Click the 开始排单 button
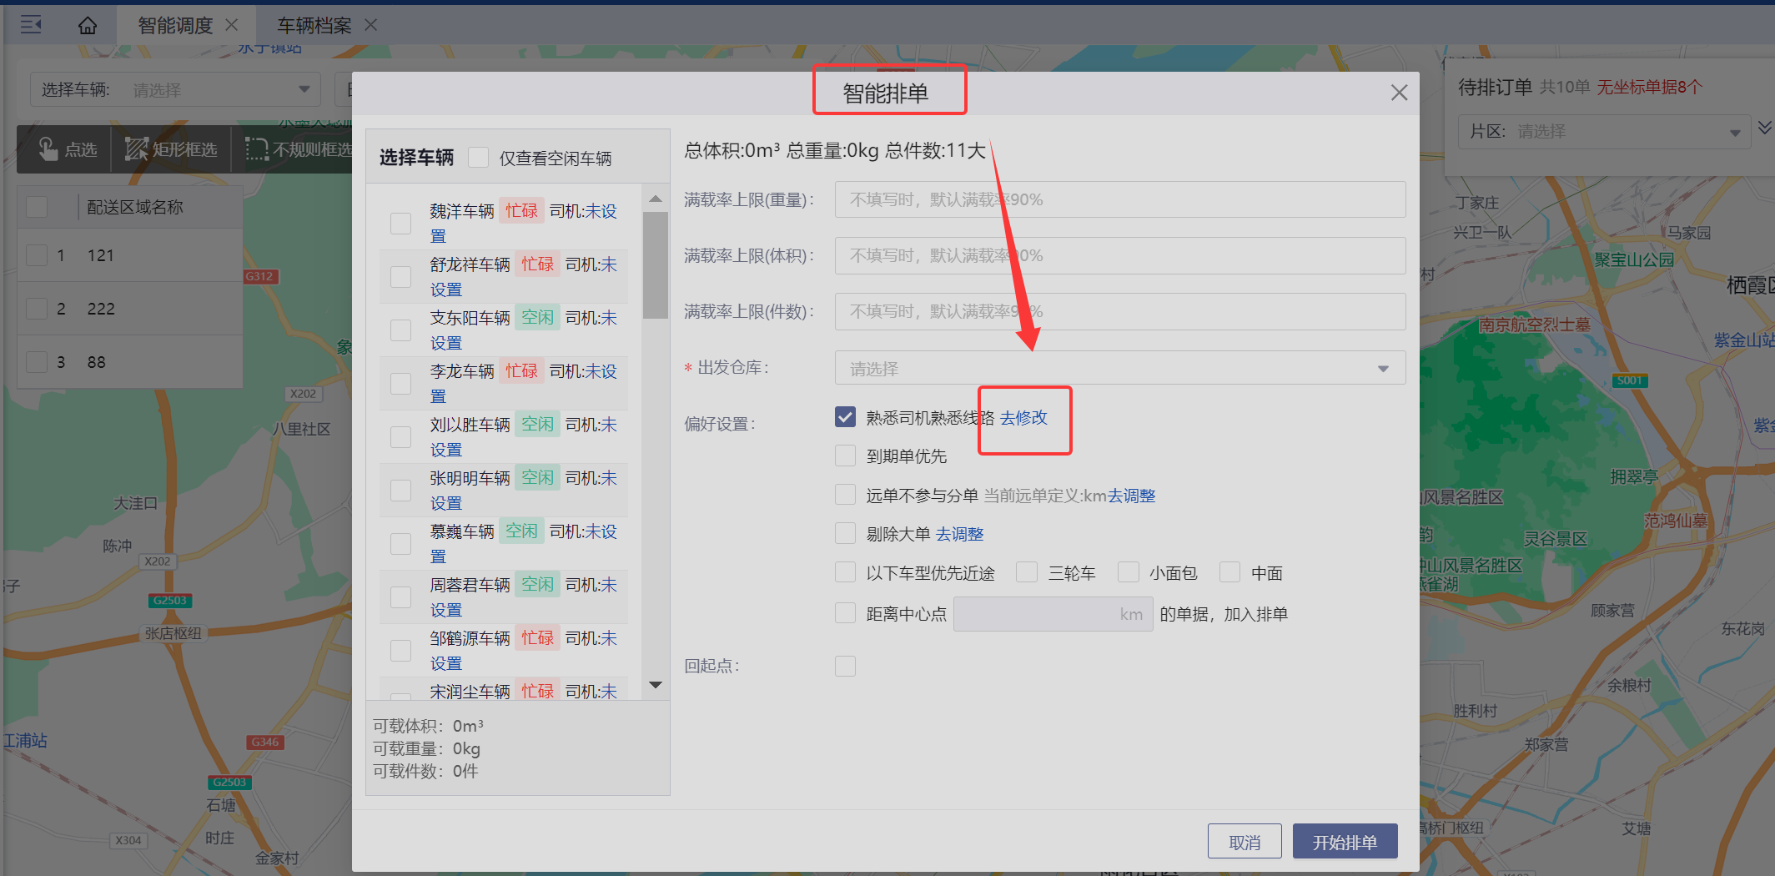This screenshot has height=876, width=1775. [x=1344, y=842]
